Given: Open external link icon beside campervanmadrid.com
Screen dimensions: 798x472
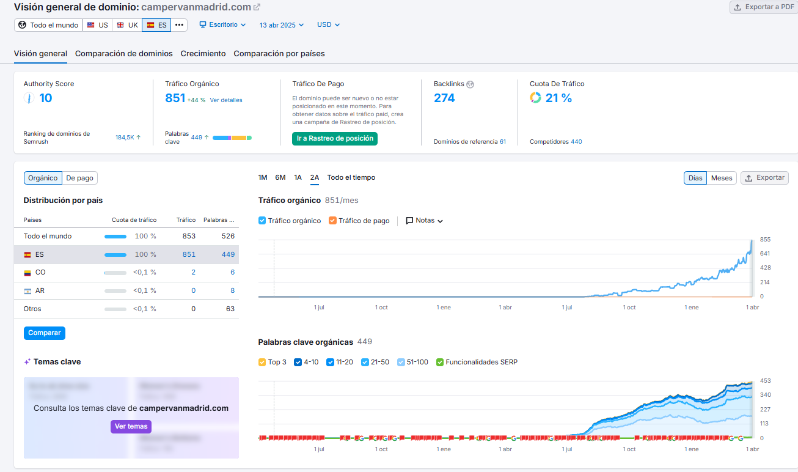Looking at the screenshot, I should coord(257,7).
